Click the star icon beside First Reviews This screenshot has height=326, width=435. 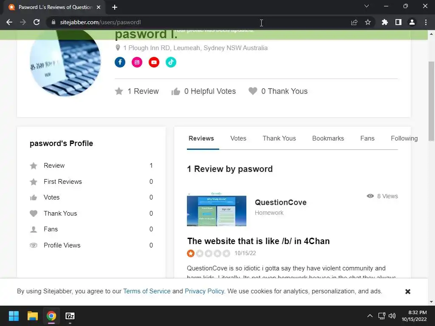(34, 182)
